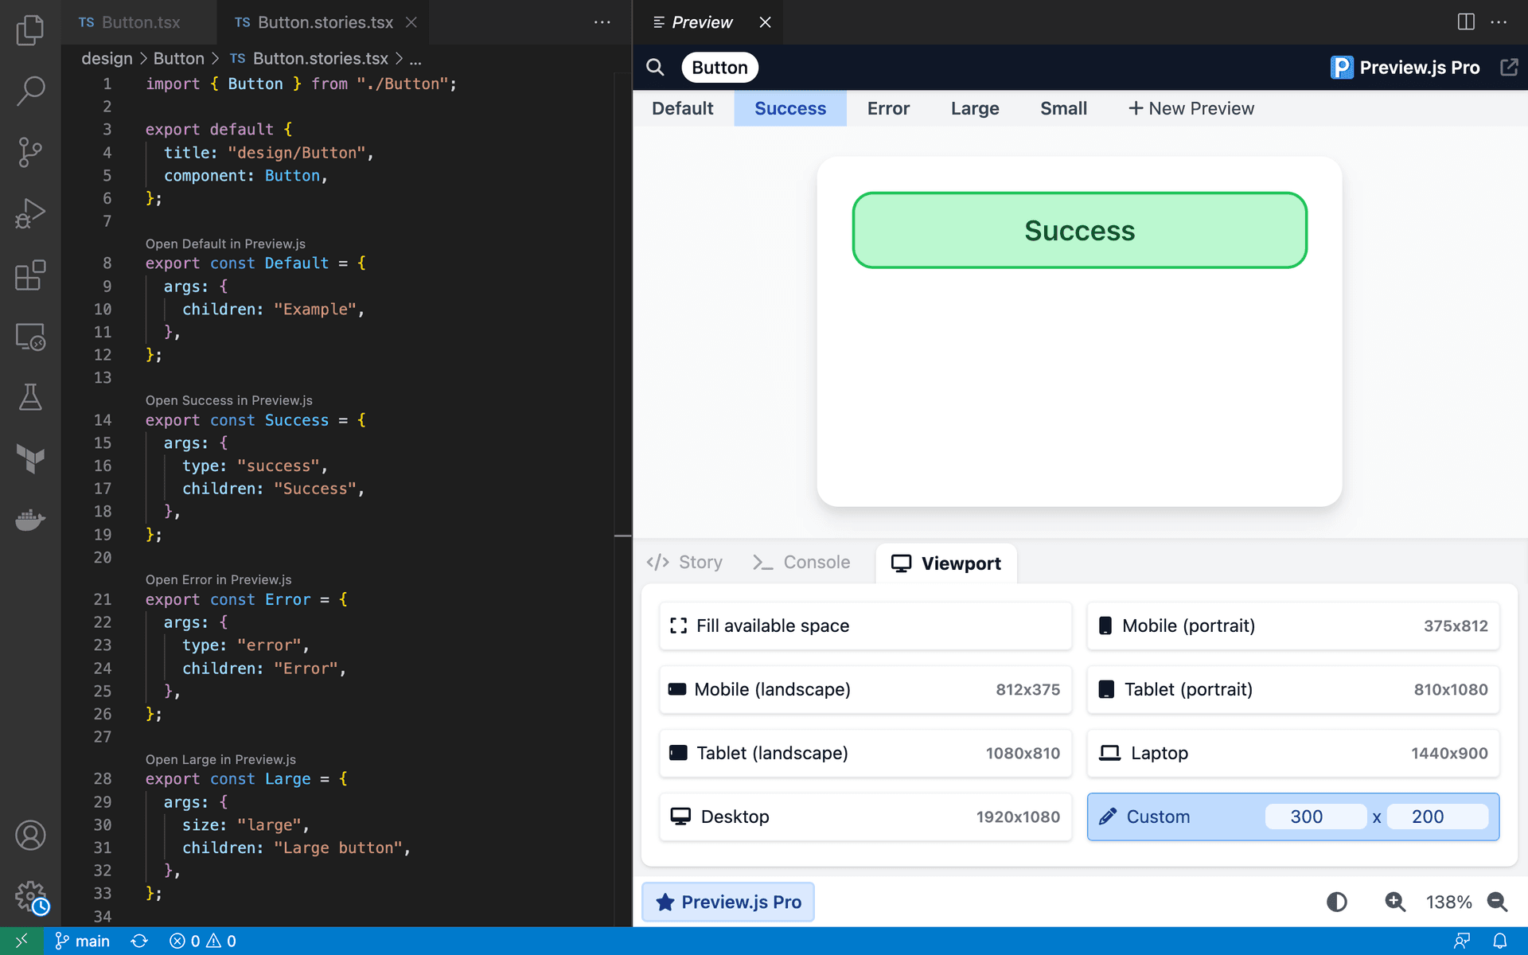The height and width of the screenshot is (955, 1528).
Task: Toggle the Console panel view
Action: (802, 563)
